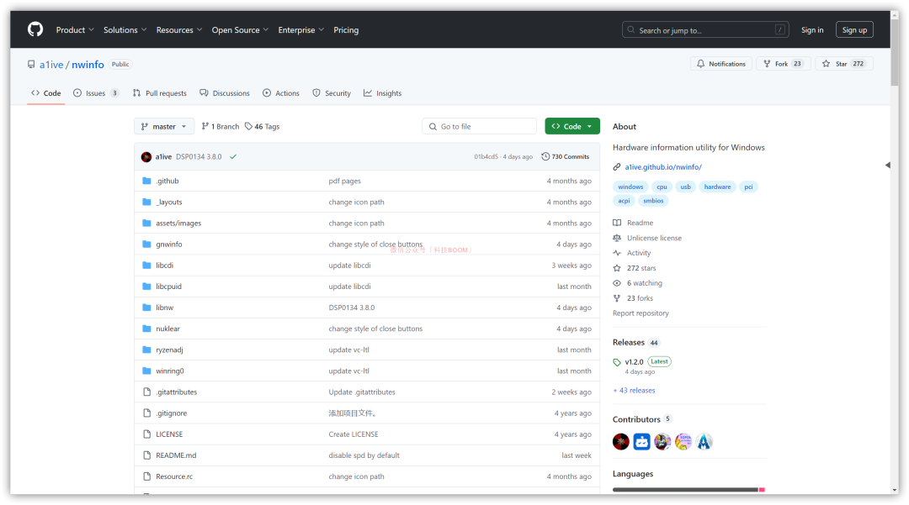Click the v1.2.0 release tag icon
Image resolution: width=909 pixels, height=505 pixels.
[x=617, y=362]
